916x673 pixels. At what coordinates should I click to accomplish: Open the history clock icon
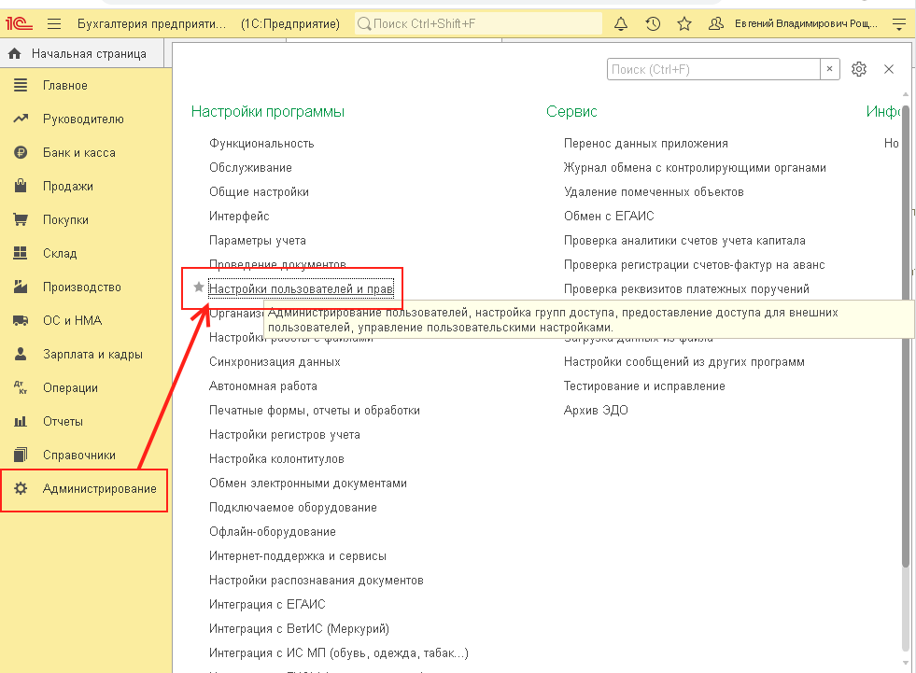coord(653,23)
